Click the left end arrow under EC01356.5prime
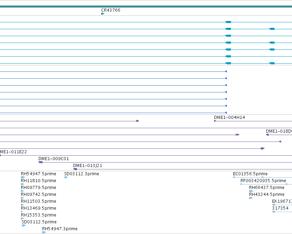This screenshot has width=292, height=234. (x=234, y=177)
